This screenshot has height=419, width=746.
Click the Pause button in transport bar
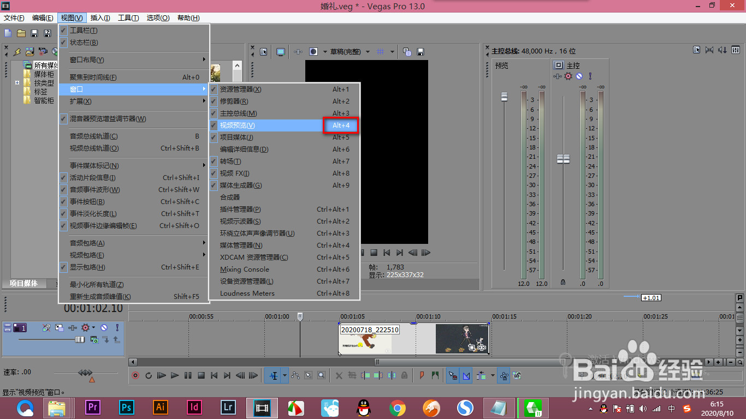pyautogui.click(x=188, y=375)
